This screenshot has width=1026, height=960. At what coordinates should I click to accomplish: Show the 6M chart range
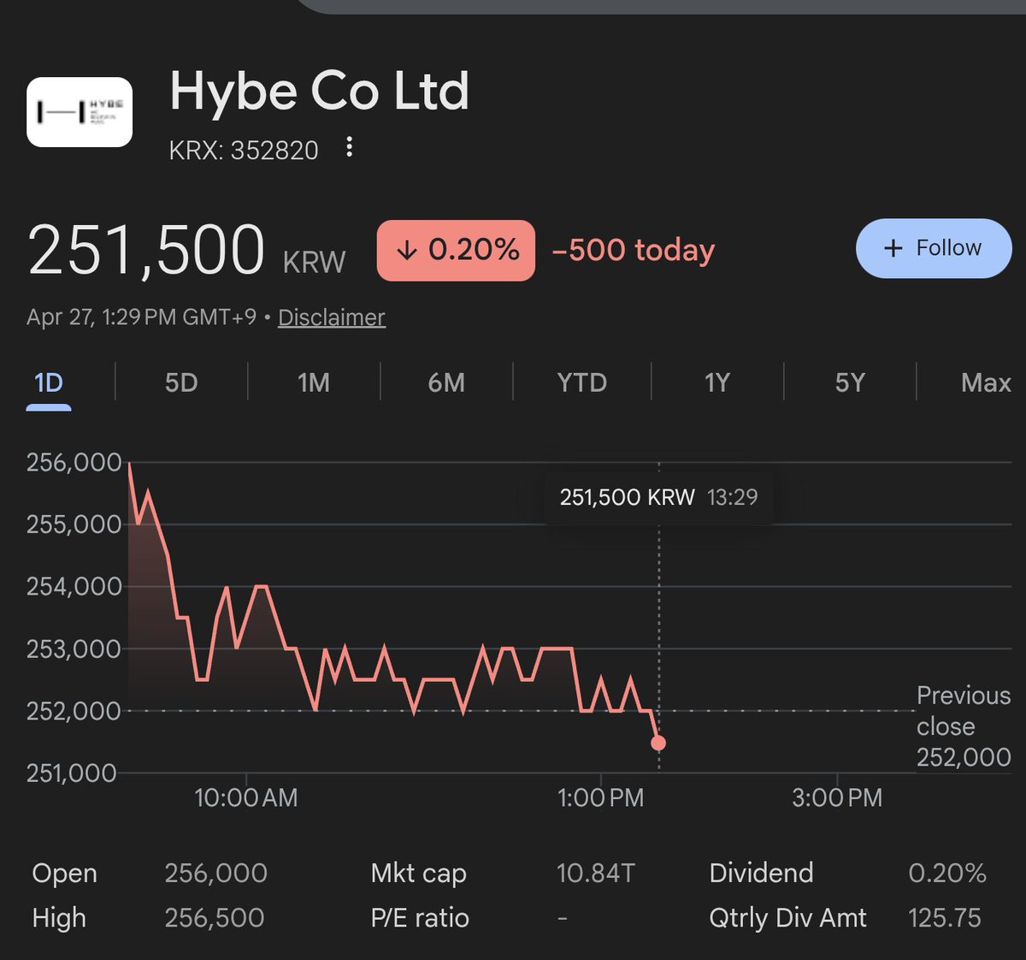pyautogui.click(x=446, y=382)
